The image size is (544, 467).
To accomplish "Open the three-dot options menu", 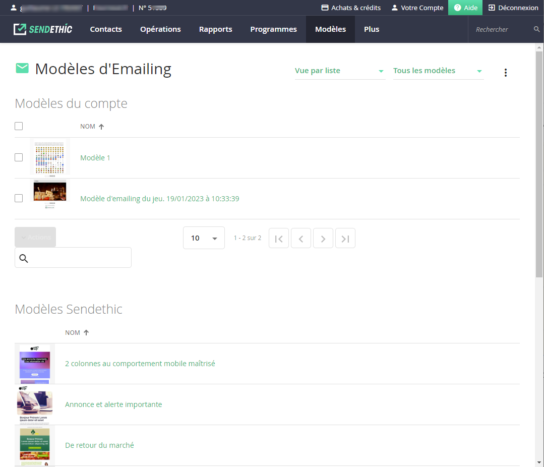I will (x=506, y=72).
